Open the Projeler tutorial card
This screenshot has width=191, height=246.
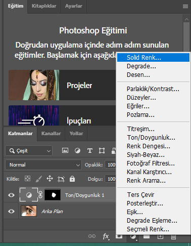pyautogui.click(x=62, y=85)
